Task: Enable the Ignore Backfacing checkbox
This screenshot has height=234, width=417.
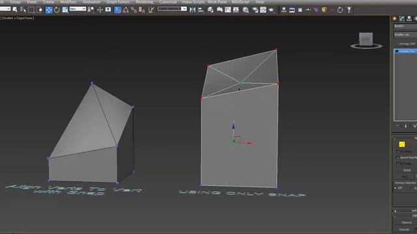Action: pyautogui.click(x=397, y=157)
